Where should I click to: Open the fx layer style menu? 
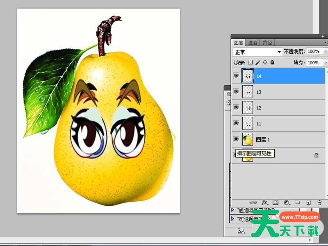click(265, 202)
